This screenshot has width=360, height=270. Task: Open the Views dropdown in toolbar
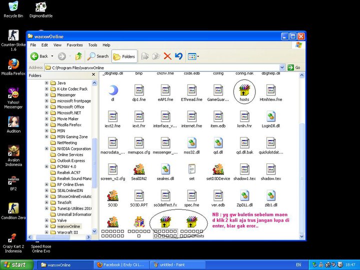click(193, 56)
